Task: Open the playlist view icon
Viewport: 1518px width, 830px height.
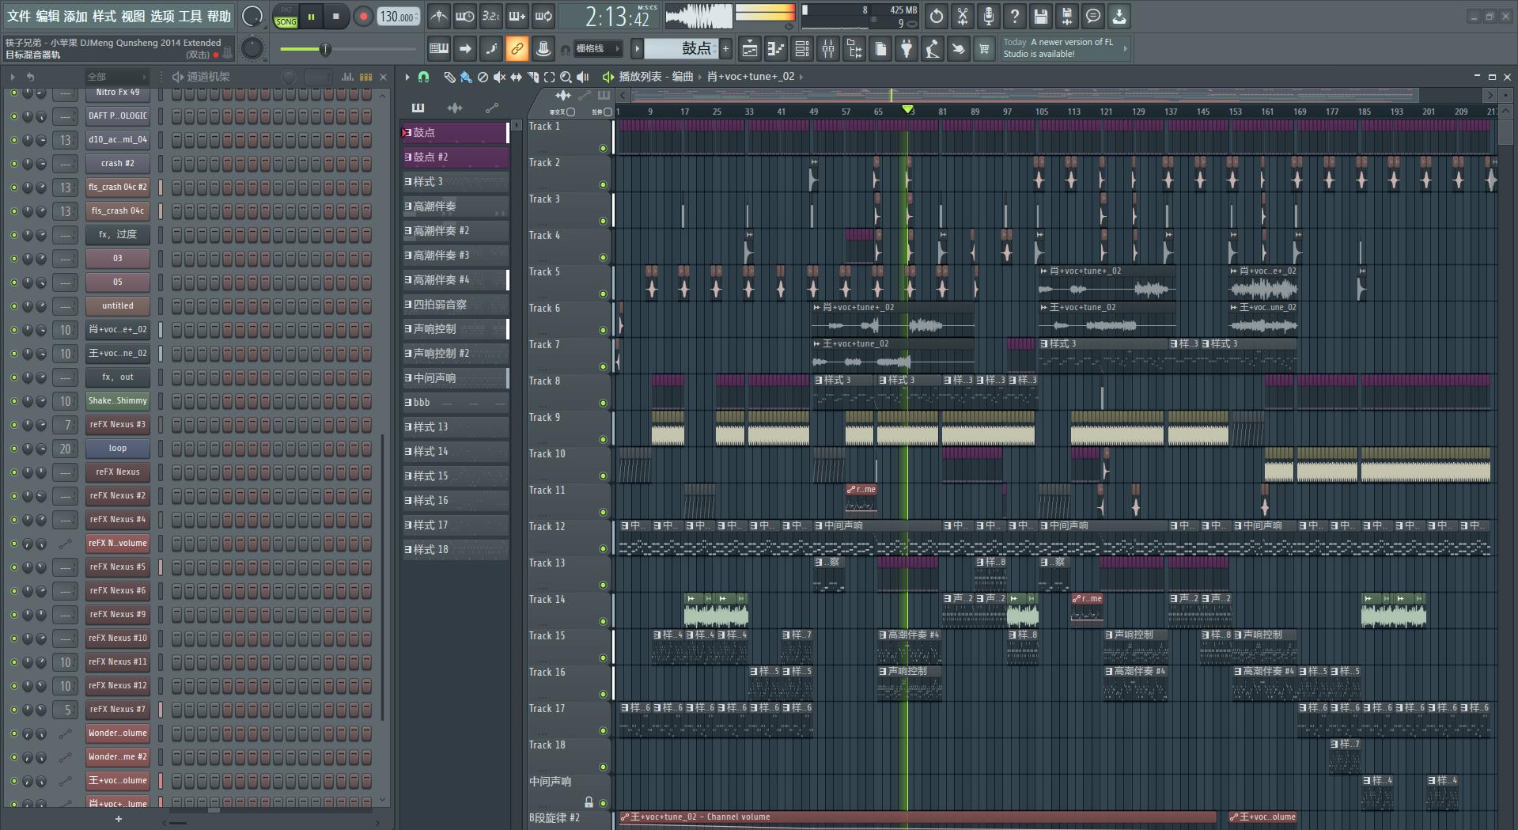Action: tap(750, 49)
